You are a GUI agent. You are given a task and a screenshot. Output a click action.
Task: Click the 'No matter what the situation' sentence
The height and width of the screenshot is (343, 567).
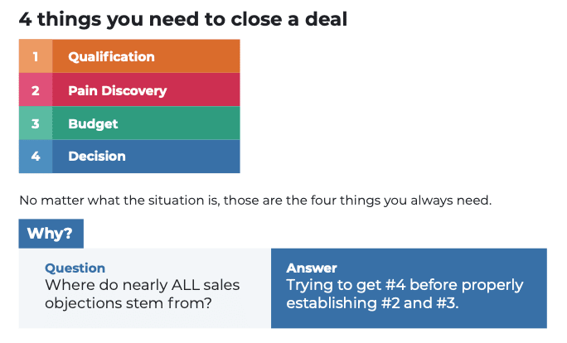pyautogui.click(x=255, y=200)
